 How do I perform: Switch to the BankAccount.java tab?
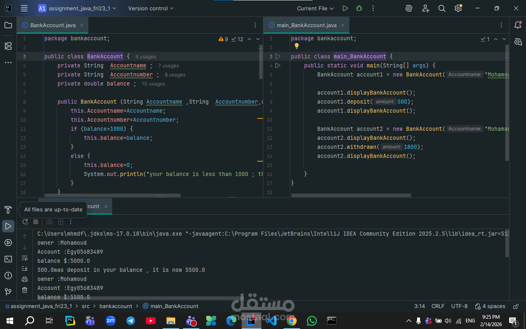(52, 25)
